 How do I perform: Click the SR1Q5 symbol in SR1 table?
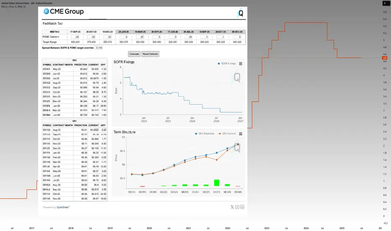click(x=47, y=130)
